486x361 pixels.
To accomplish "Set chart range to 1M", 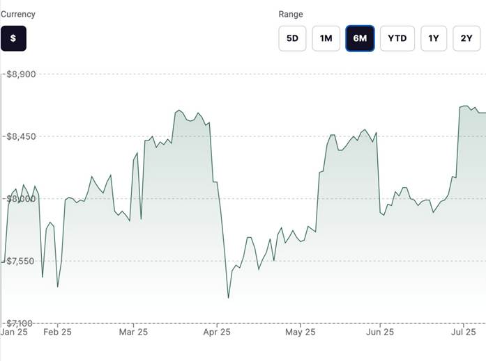I will click(326, 38).
